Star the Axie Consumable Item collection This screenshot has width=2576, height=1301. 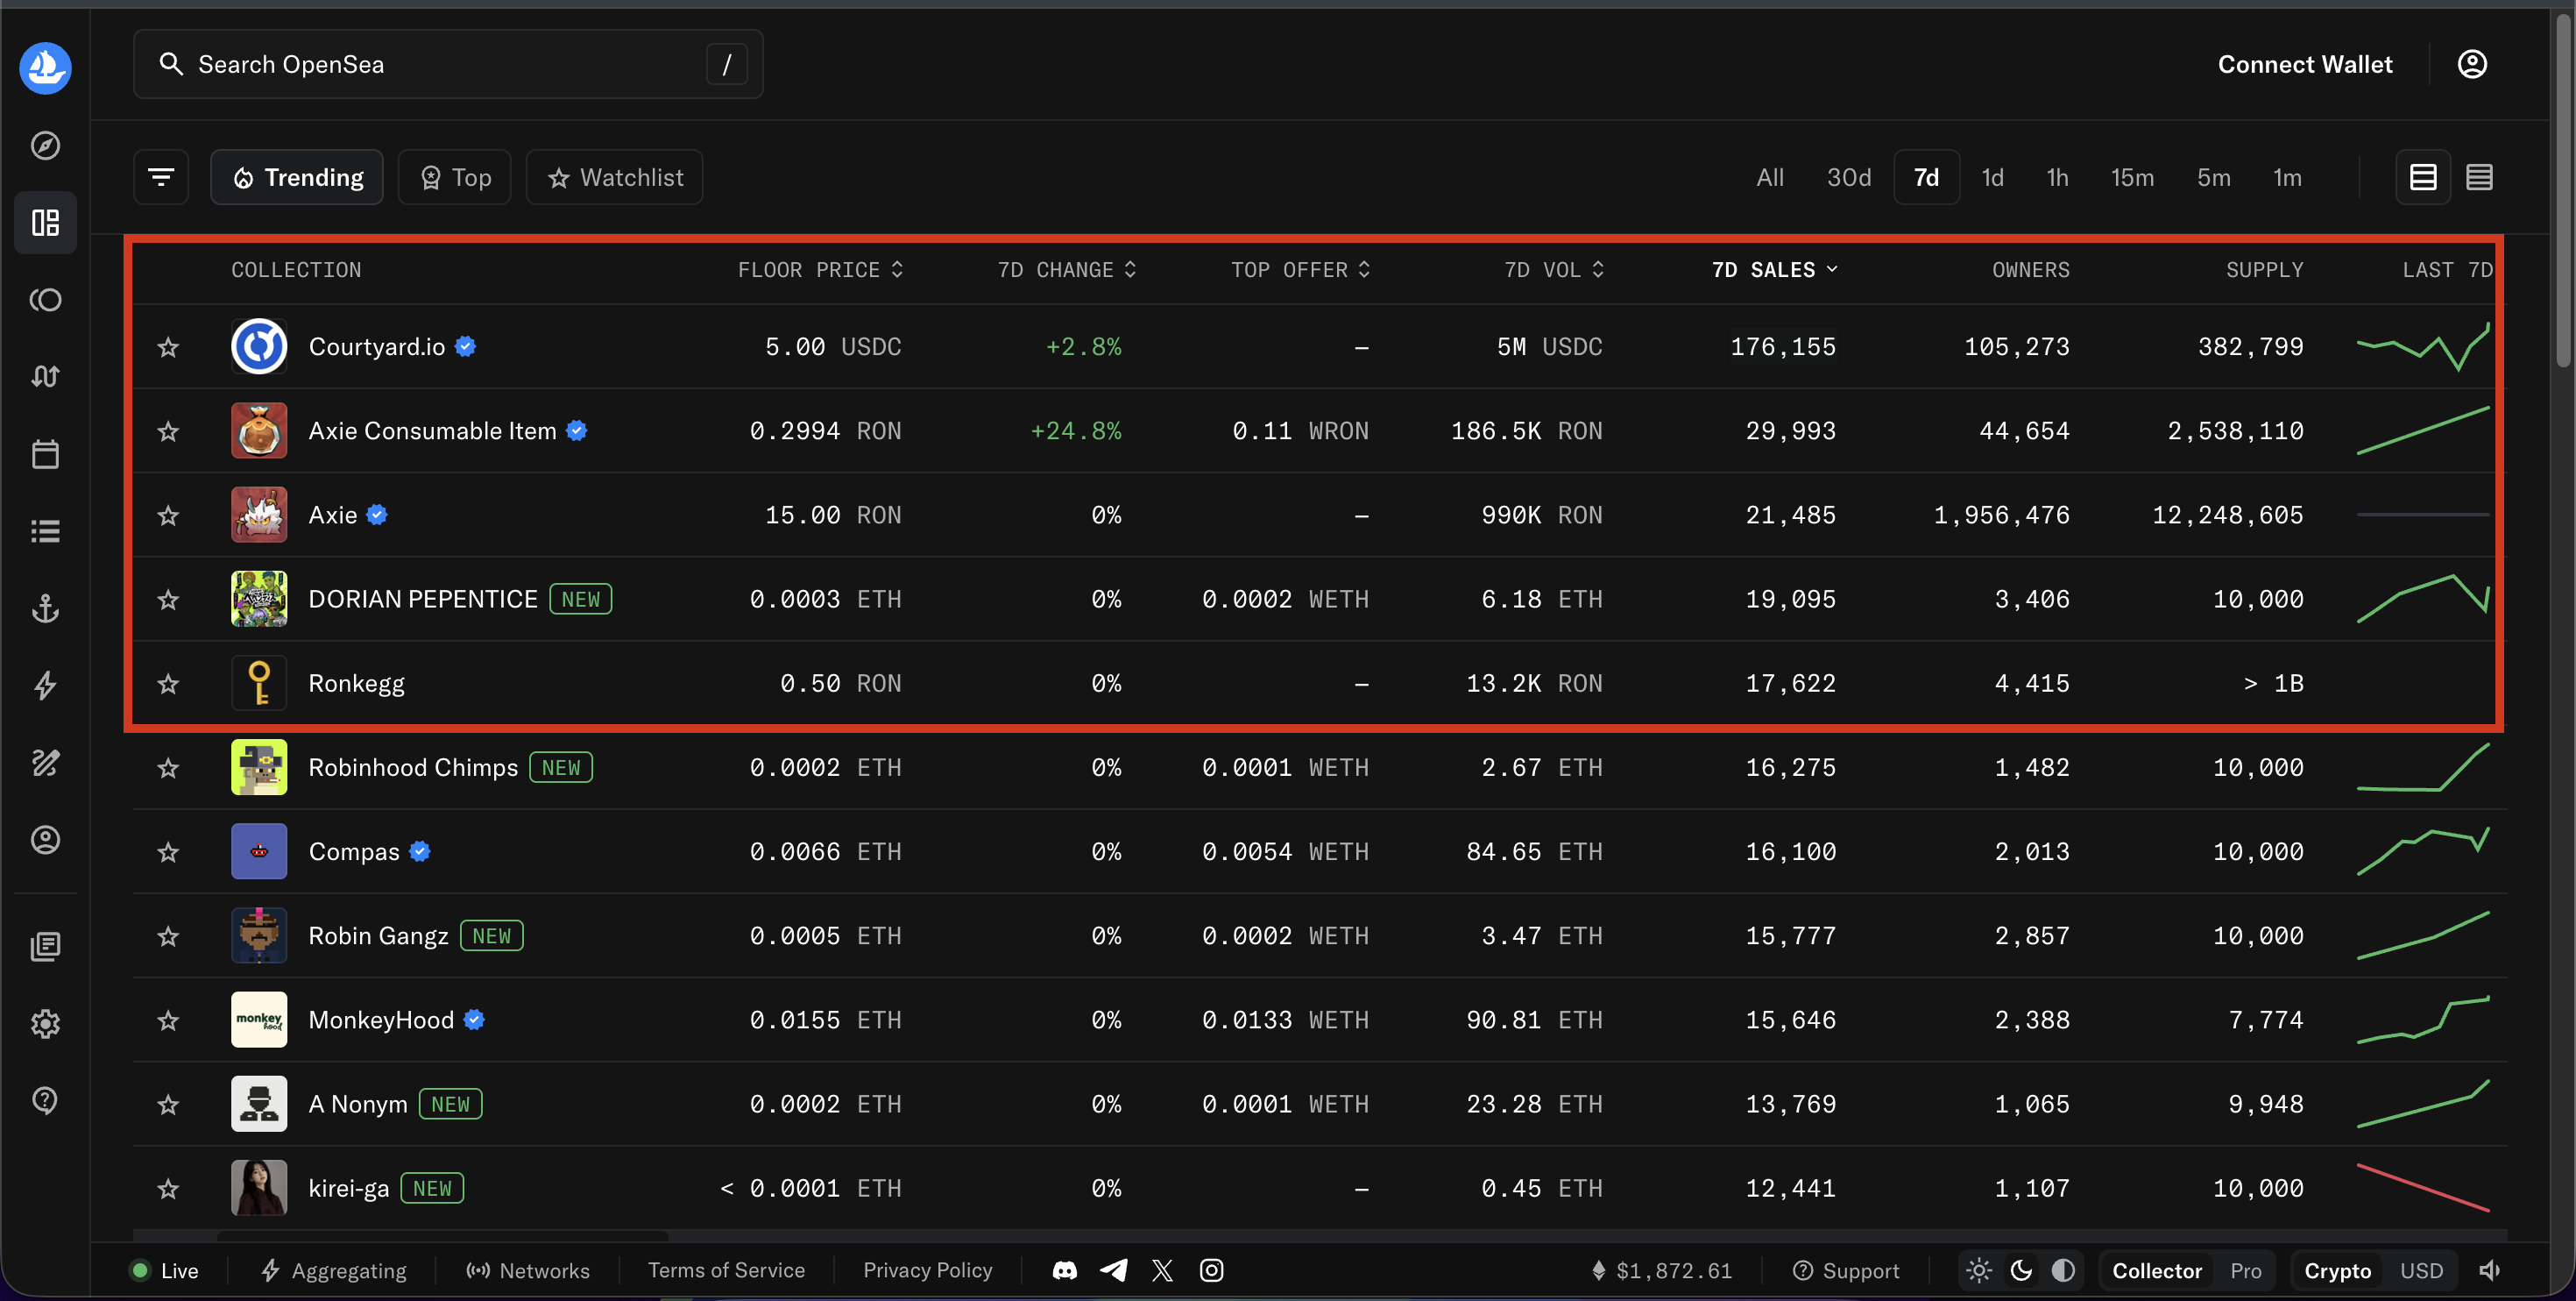[168, 430]
